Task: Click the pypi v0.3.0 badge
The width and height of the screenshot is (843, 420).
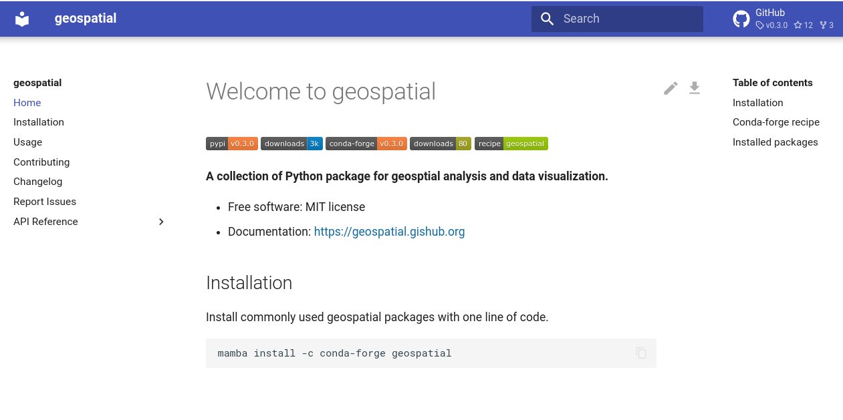Action: click(x=232, y=144)
